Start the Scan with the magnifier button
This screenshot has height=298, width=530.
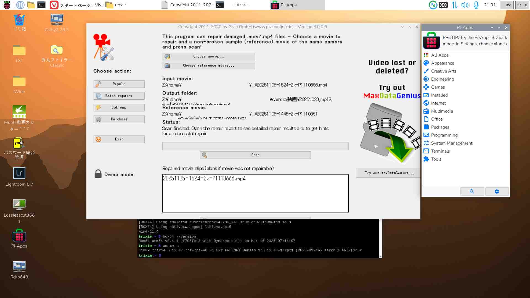255,155
